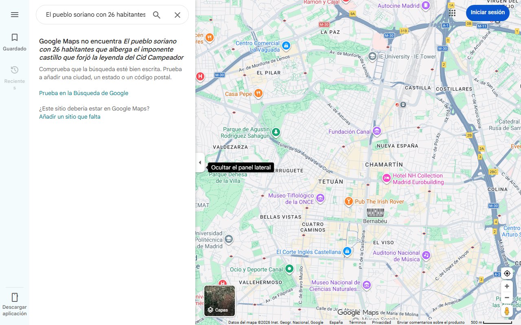
Task: Open Prueba en la Búsqueda de Google
Action: click(x=83, y=93)
